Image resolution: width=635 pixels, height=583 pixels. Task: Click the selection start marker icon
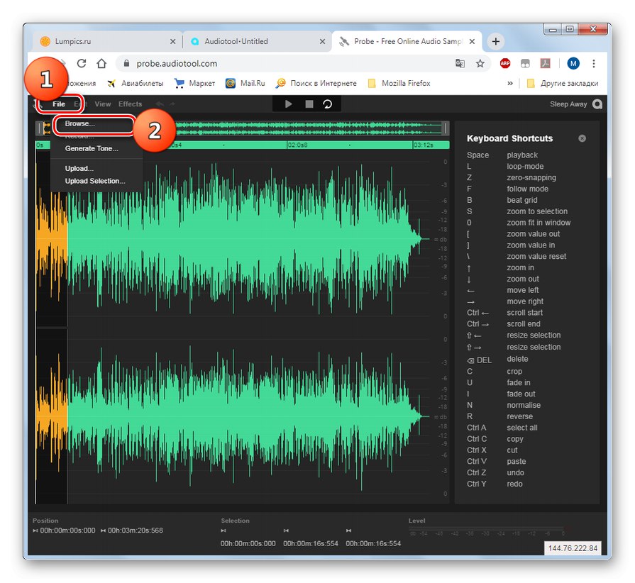pos(223,531)
